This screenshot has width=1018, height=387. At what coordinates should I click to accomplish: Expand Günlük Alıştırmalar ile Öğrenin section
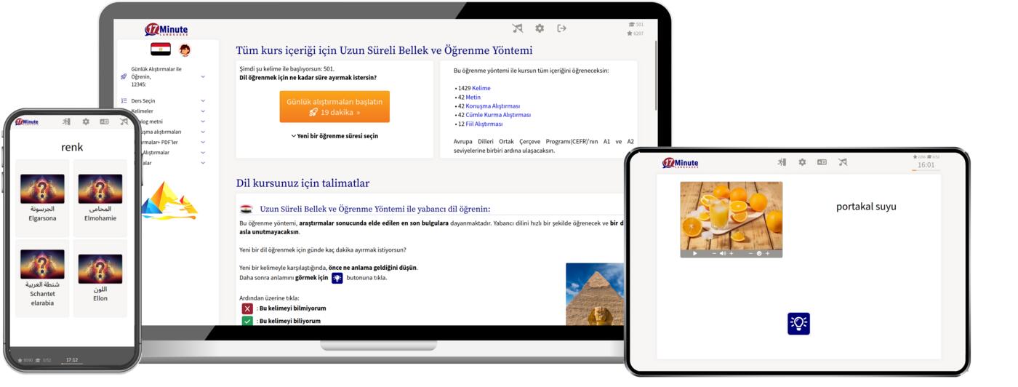point(203,76)
